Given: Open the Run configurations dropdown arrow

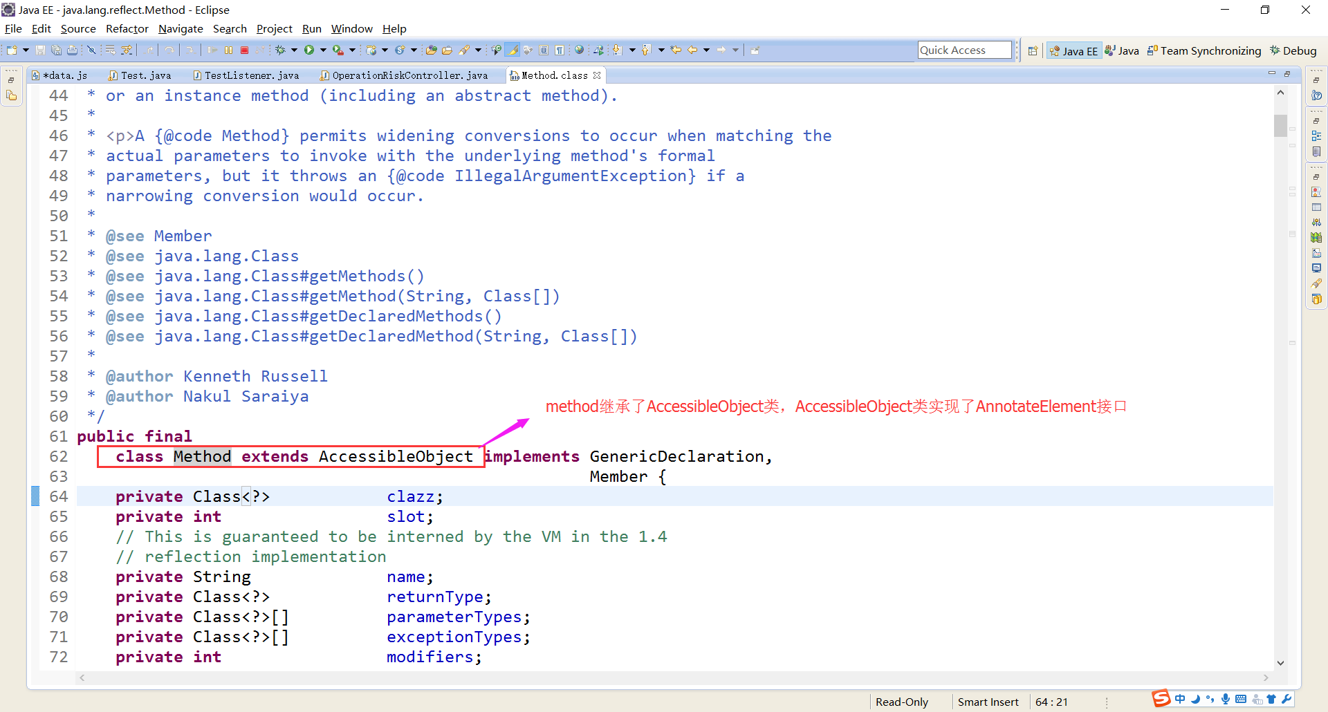Looking at the screenshot, I should (323, 50).
